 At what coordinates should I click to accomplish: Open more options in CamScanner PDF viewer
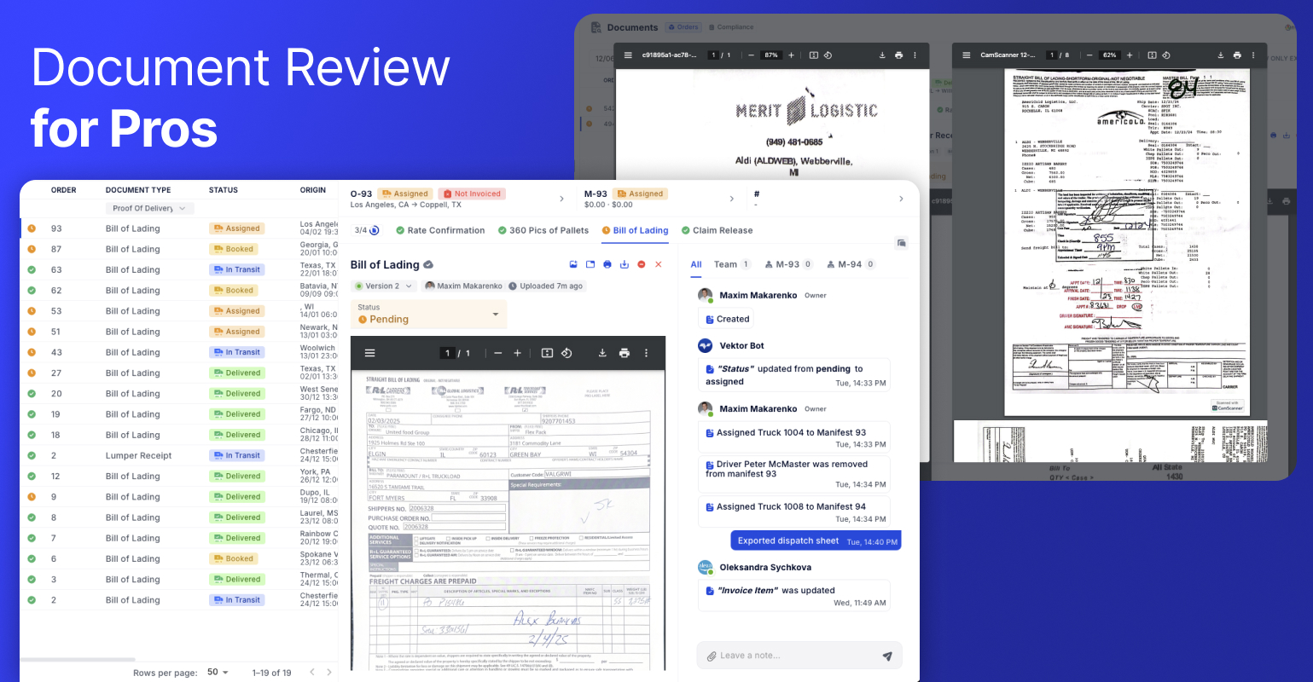click(1253, 55)
